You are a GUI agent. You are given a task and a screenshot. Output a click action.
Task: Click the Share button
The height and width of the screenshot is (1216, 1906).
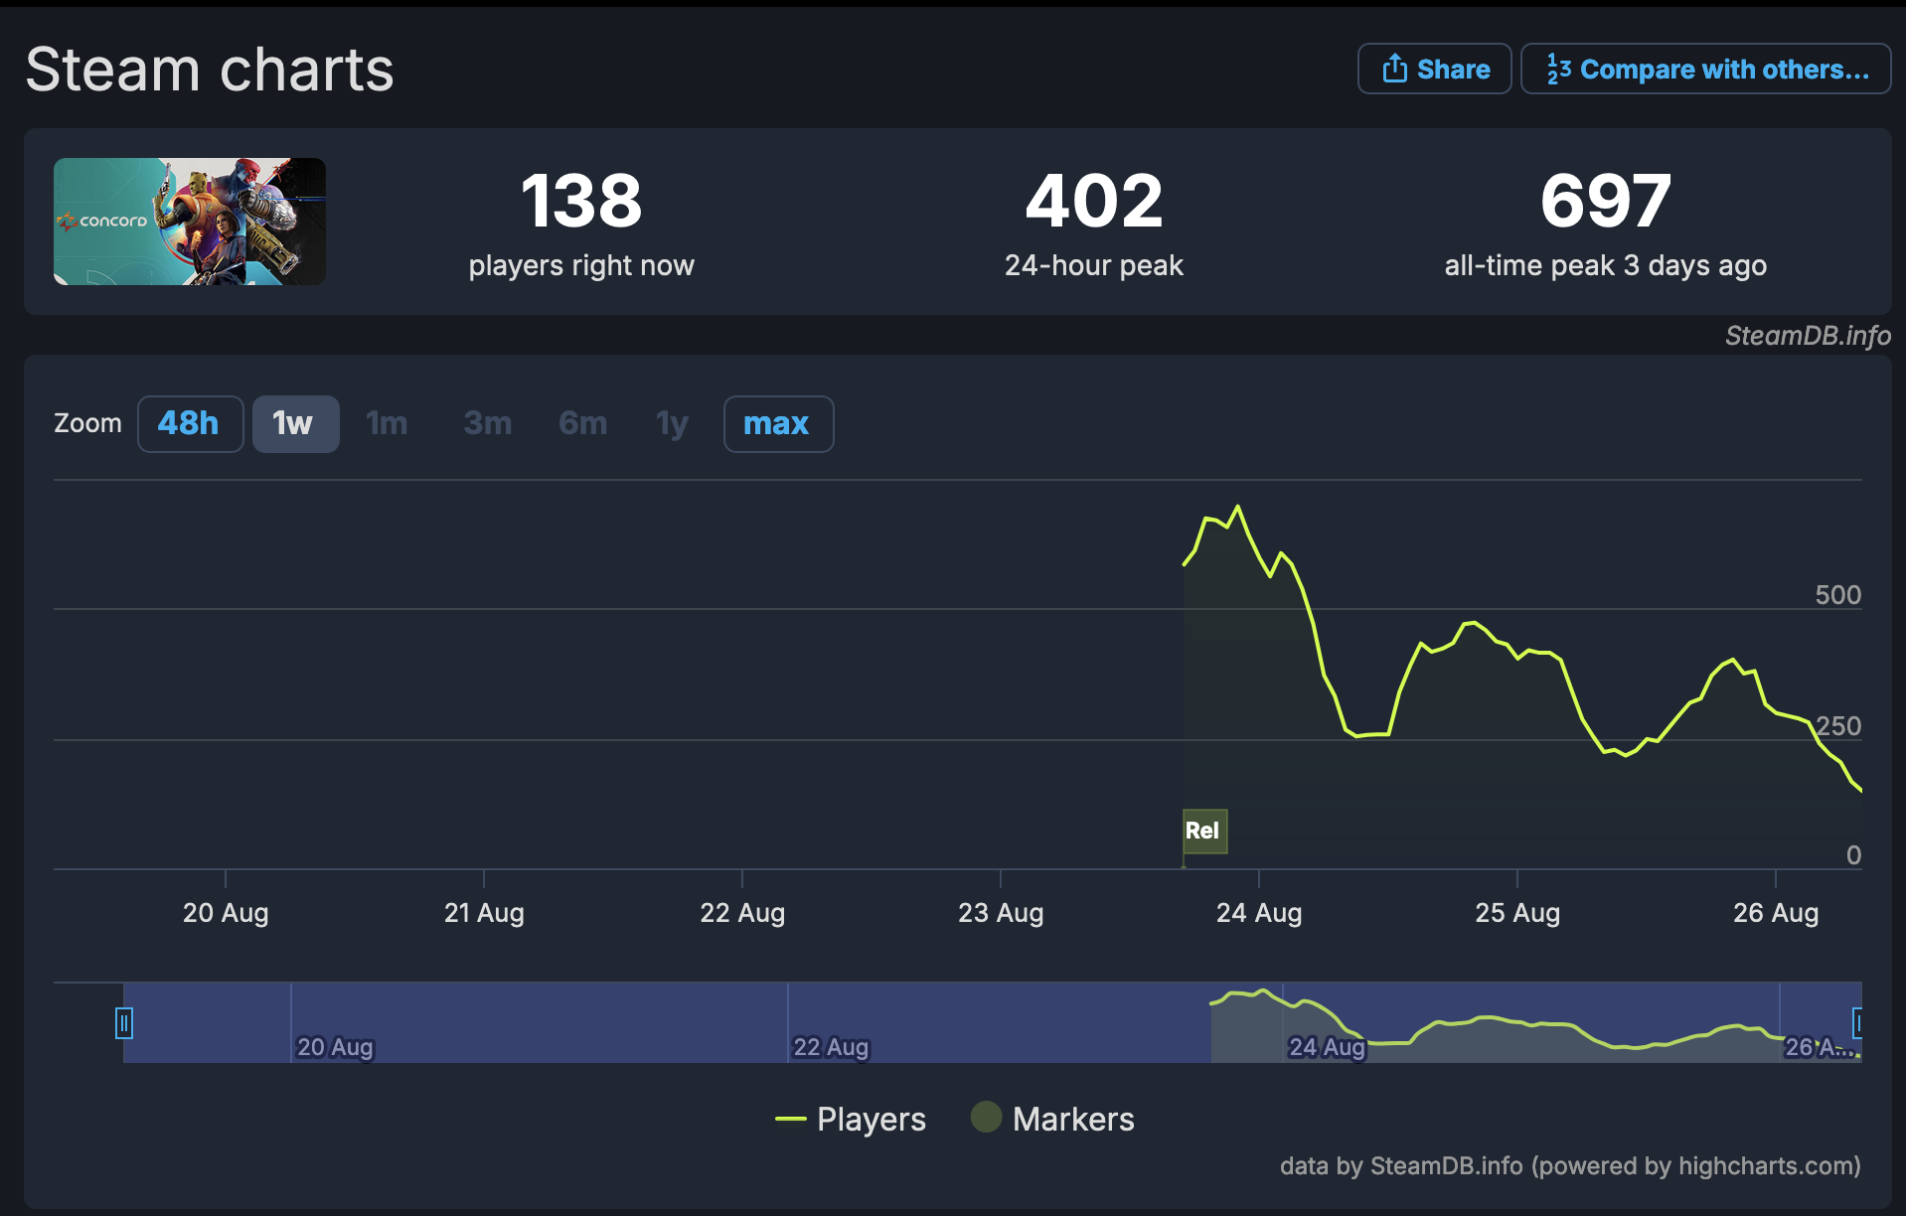coord(1434,69)
